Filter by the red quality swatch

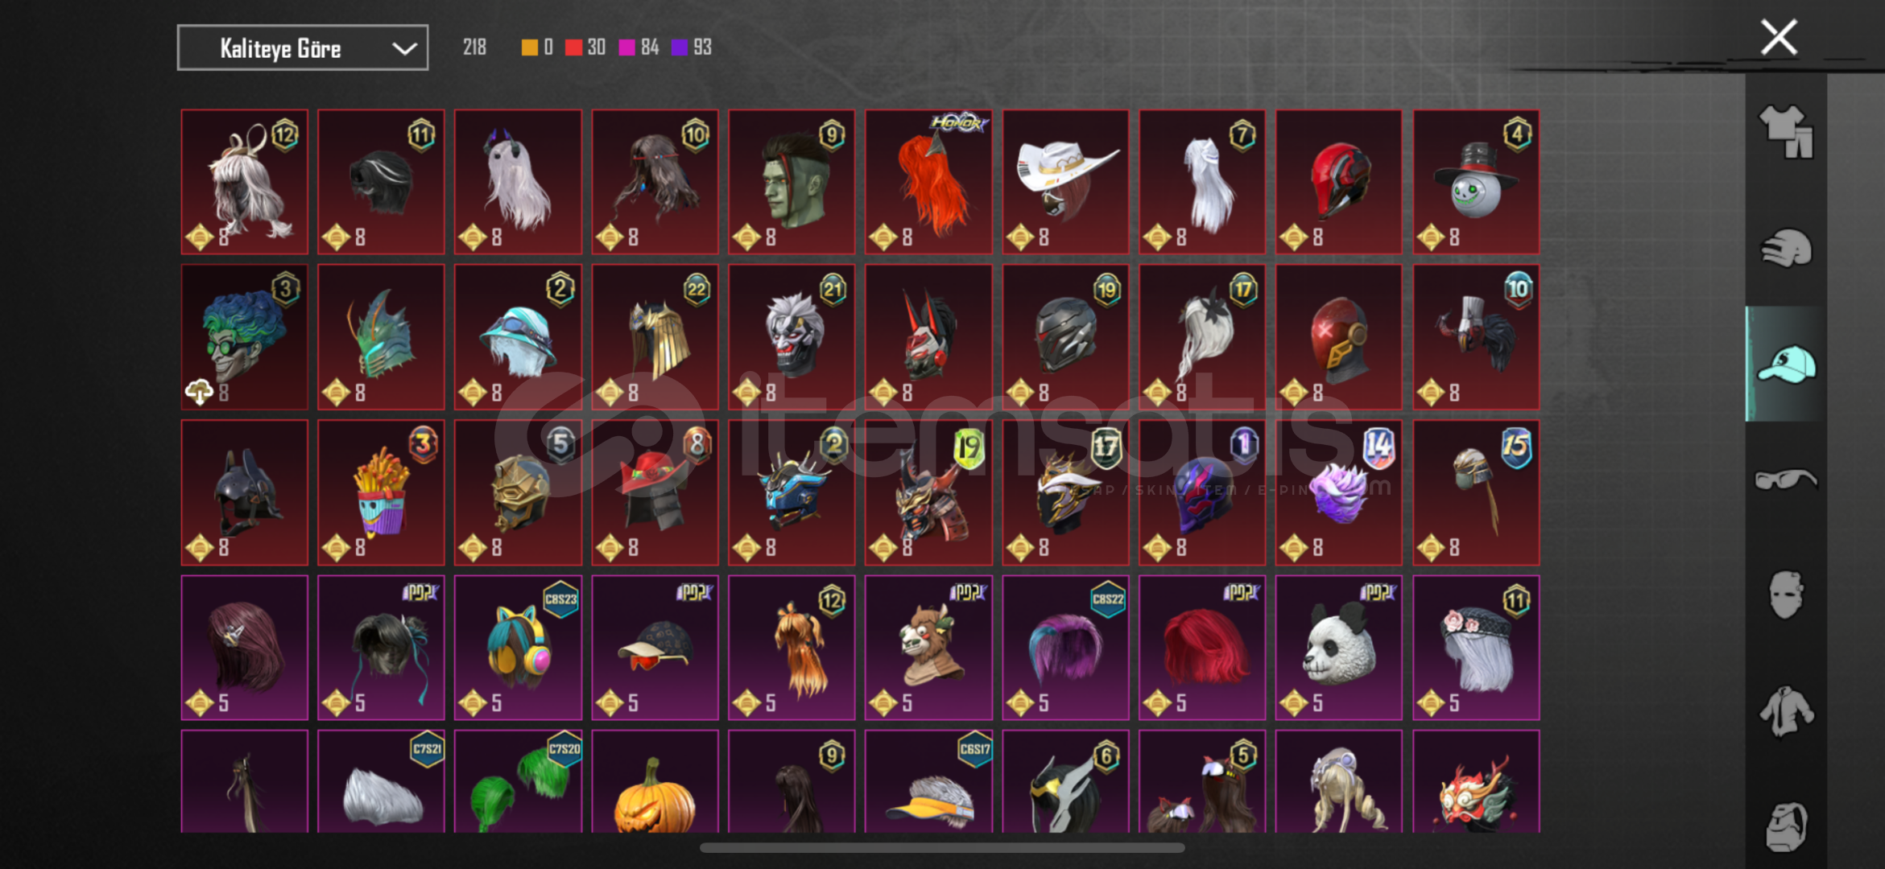tap(573, 47)
